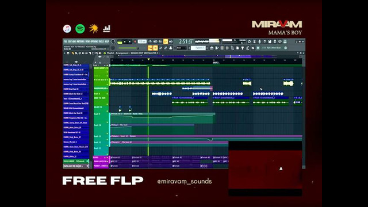Image resolution: width=368 pixels, height=207 pixels.
Task: Mute Track 6 using its green dot
Action: click(x=107, y=94)
